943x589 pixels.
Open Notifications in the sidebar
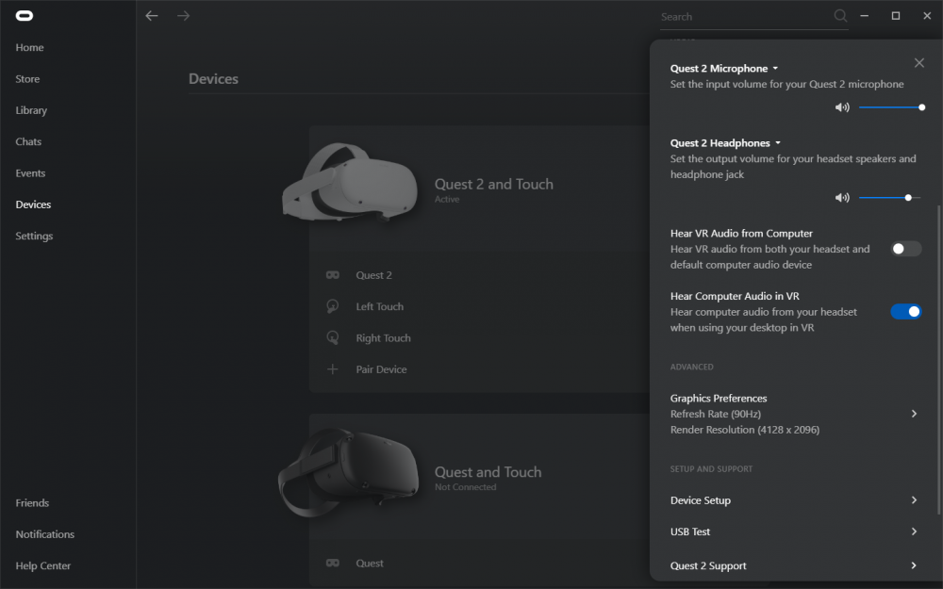[45, 534]
